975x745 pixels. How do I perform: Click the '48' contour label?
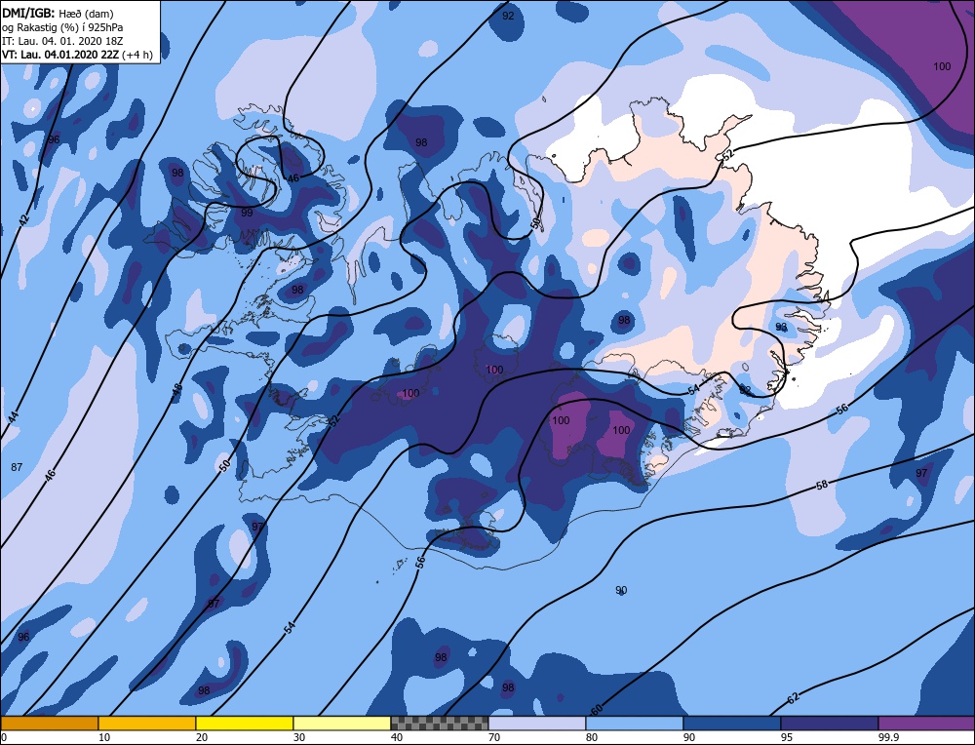177,391
